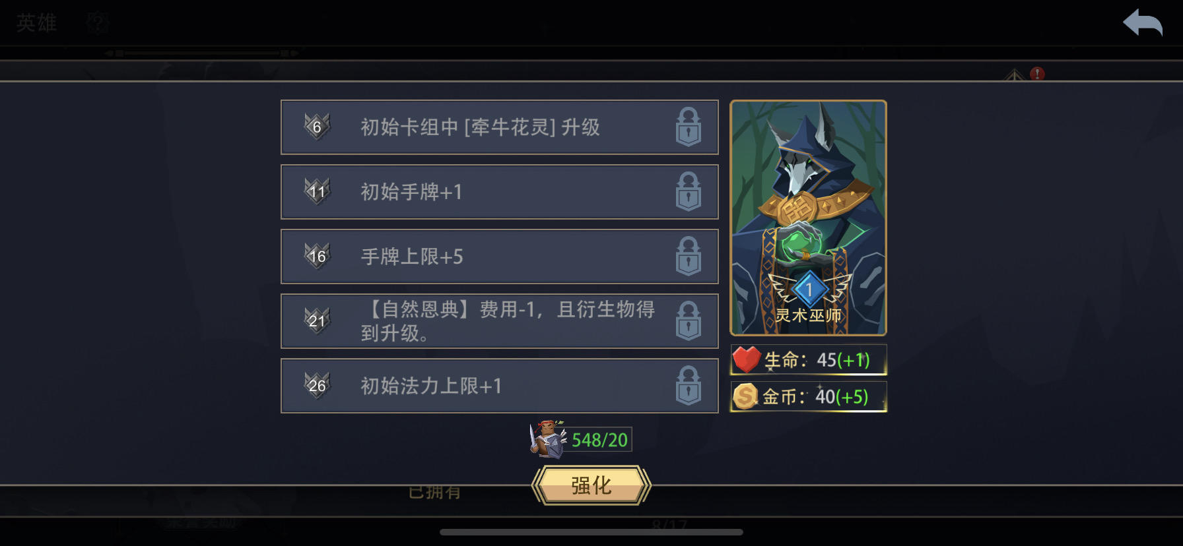Click the level 6 badge icon

[x=317, y=127]
